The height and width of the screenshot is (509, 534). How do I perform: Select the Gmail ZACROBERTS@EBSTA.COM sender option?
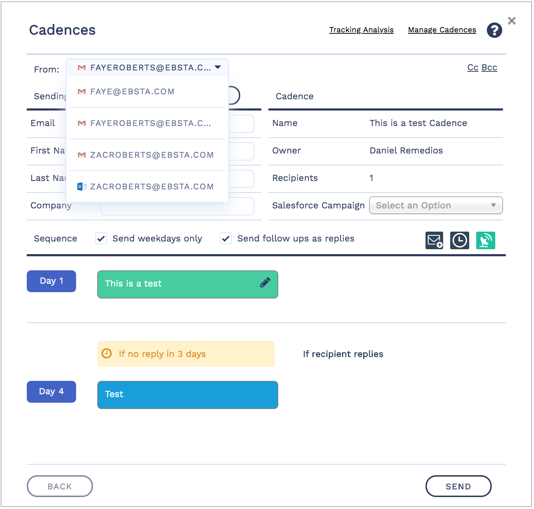(x=152, y=155)
